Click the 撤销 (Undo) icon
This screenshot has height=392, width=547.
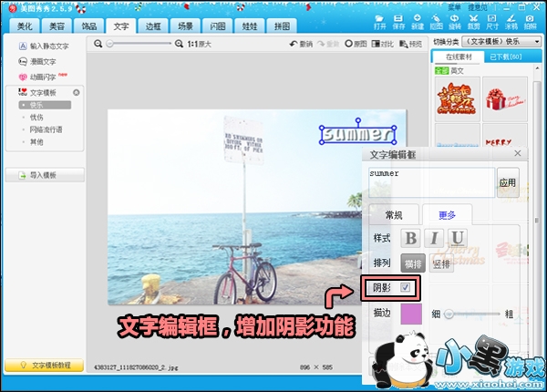pyautogui.click(x=301, y=44)
